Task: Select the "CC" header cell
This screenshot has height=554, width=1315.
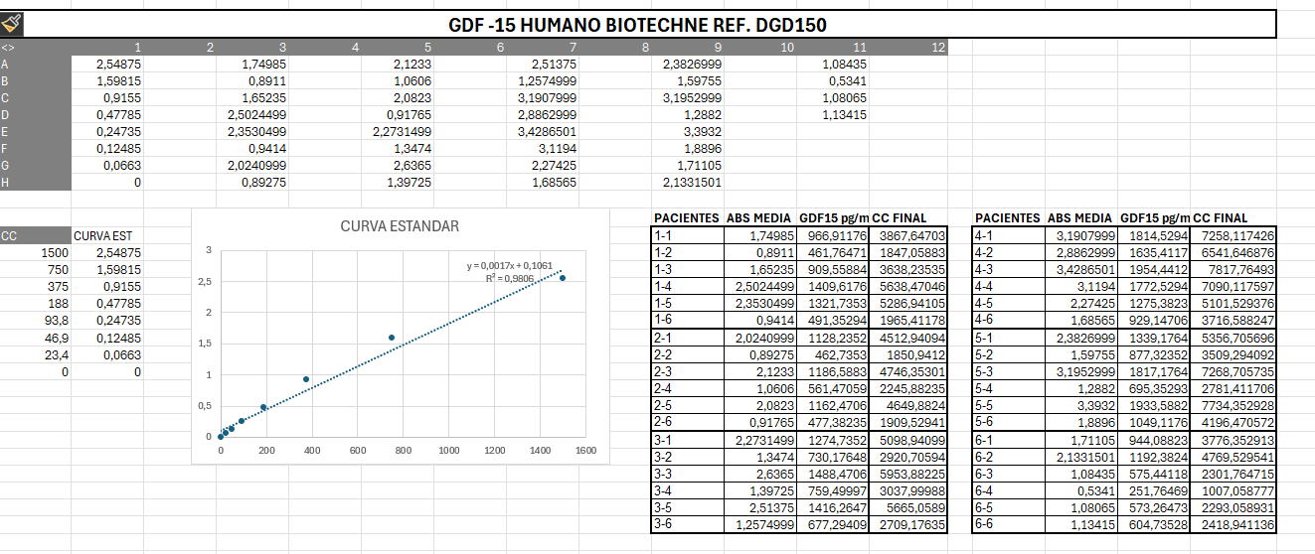Action: point(36,236)
